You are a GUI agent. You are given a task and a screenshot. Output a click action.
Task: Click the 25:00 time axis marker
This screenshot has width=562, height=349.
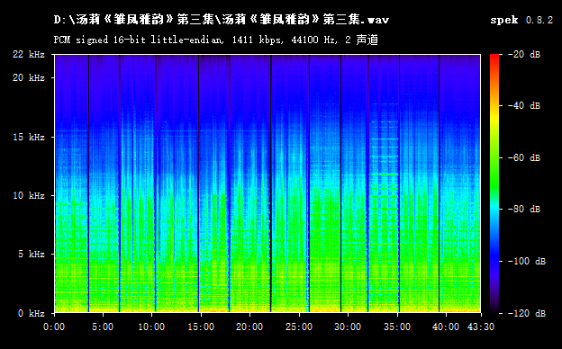[299, 327]
